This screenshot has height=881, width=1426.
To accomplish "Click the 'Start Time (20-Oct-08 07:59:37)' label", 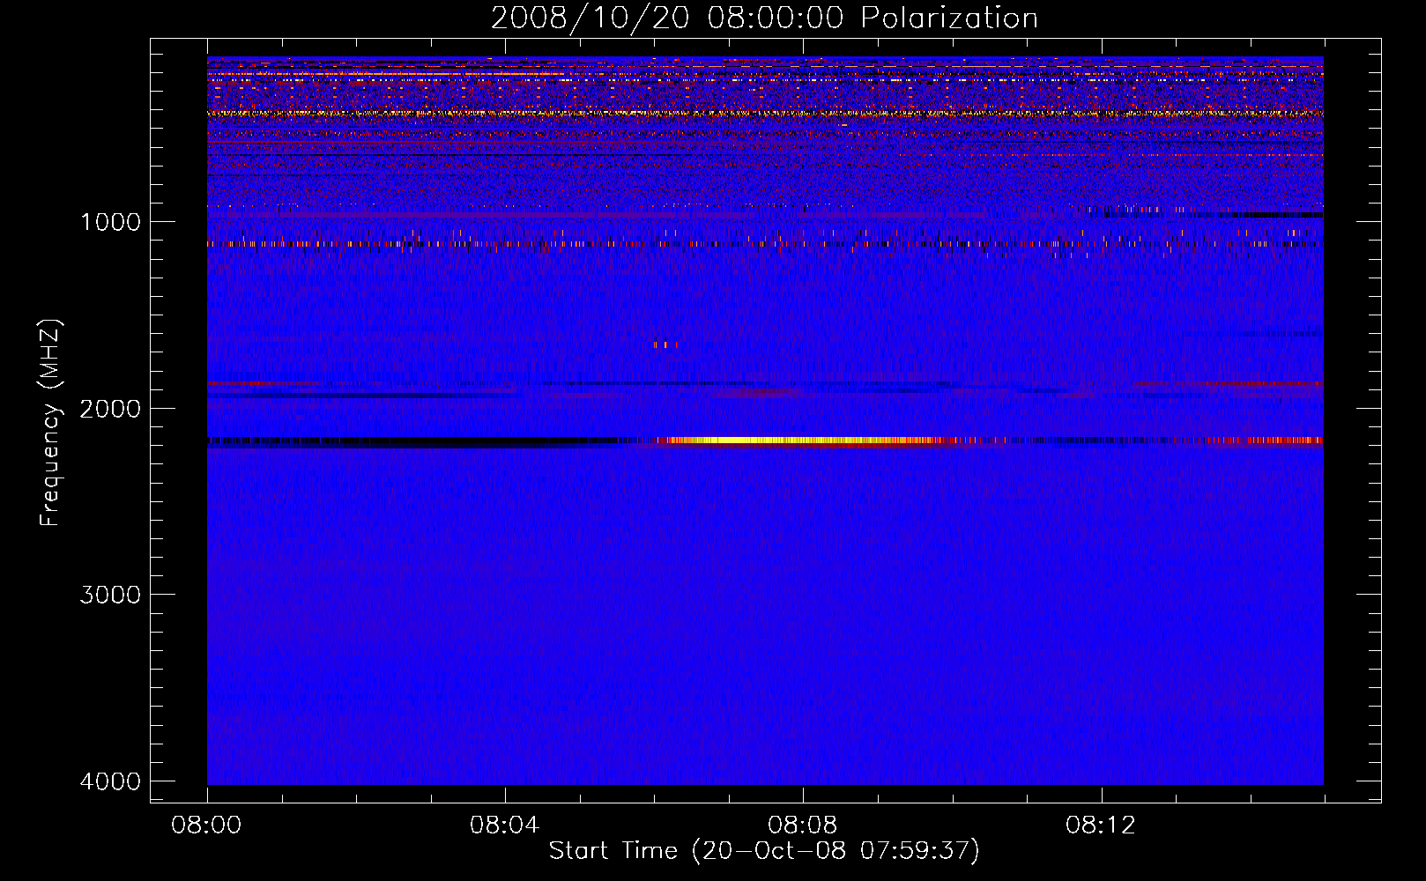I will point(764,851).
